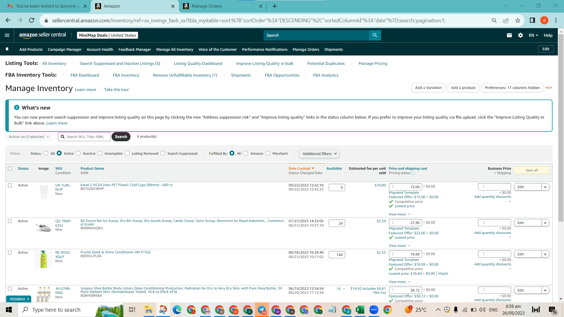Select the All status radio button
Screen dimensions: 564x317
[x=46, y=153]
